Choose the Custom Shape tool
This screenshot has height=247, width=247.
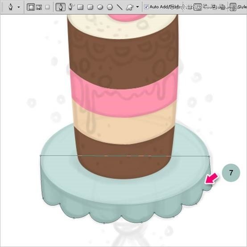coord(130,7)
